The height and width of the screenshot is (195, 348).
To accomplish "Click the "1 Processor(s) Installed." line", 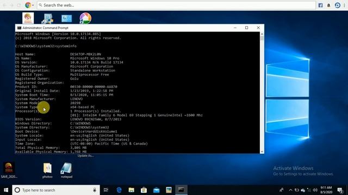I will (96, 111).
